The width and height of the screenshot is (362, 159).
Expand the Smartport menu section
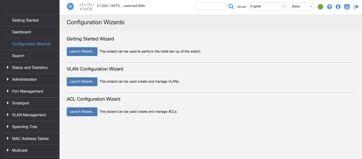(20, 103)
